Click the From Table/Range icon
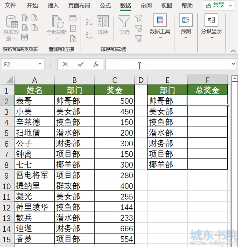238x247 pixels. (x=25, y=37)
